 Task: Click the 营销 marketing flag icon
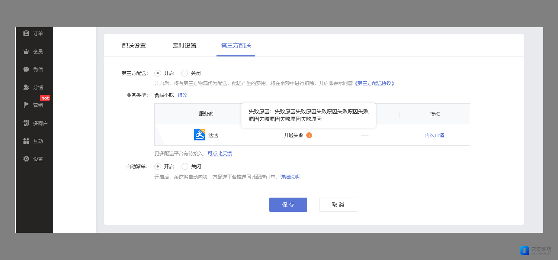26,105
